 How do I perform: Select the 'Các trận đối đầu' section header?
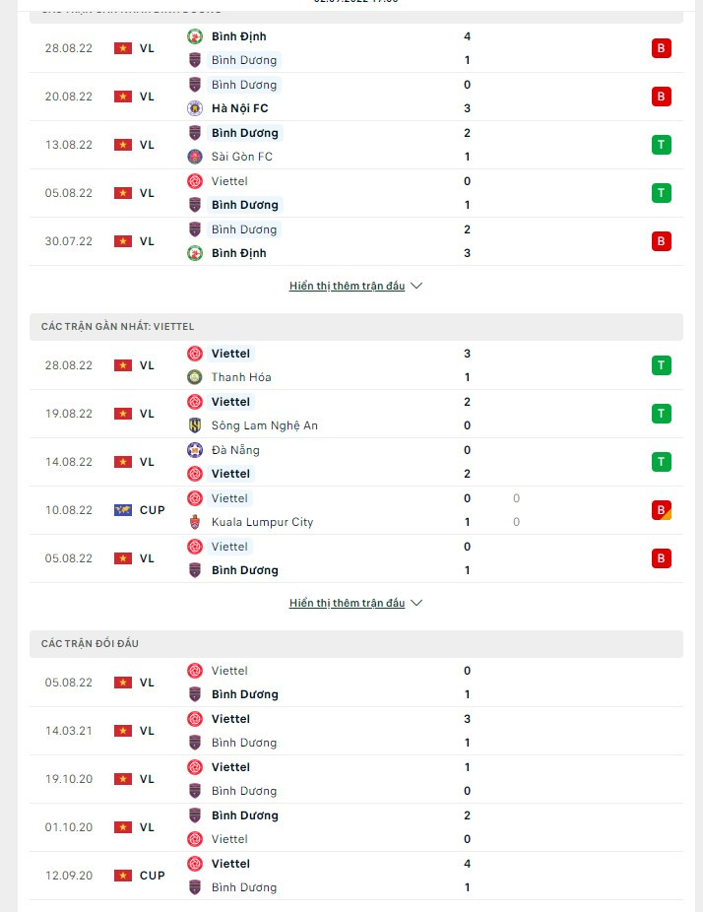click(x=91, y=643)
